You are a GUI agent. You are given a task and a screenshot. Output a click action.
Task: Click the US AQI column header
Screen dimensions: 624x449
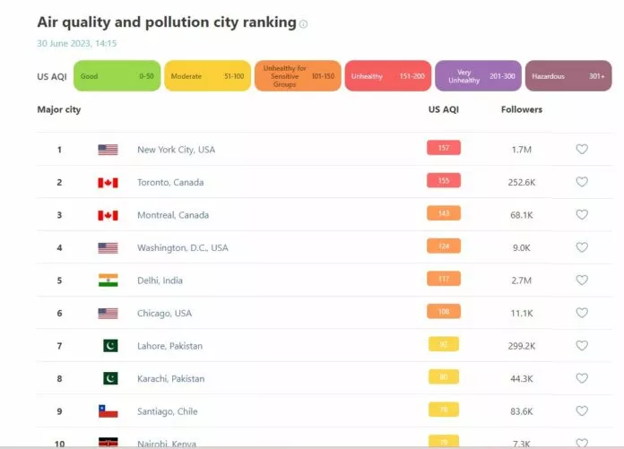443,109
